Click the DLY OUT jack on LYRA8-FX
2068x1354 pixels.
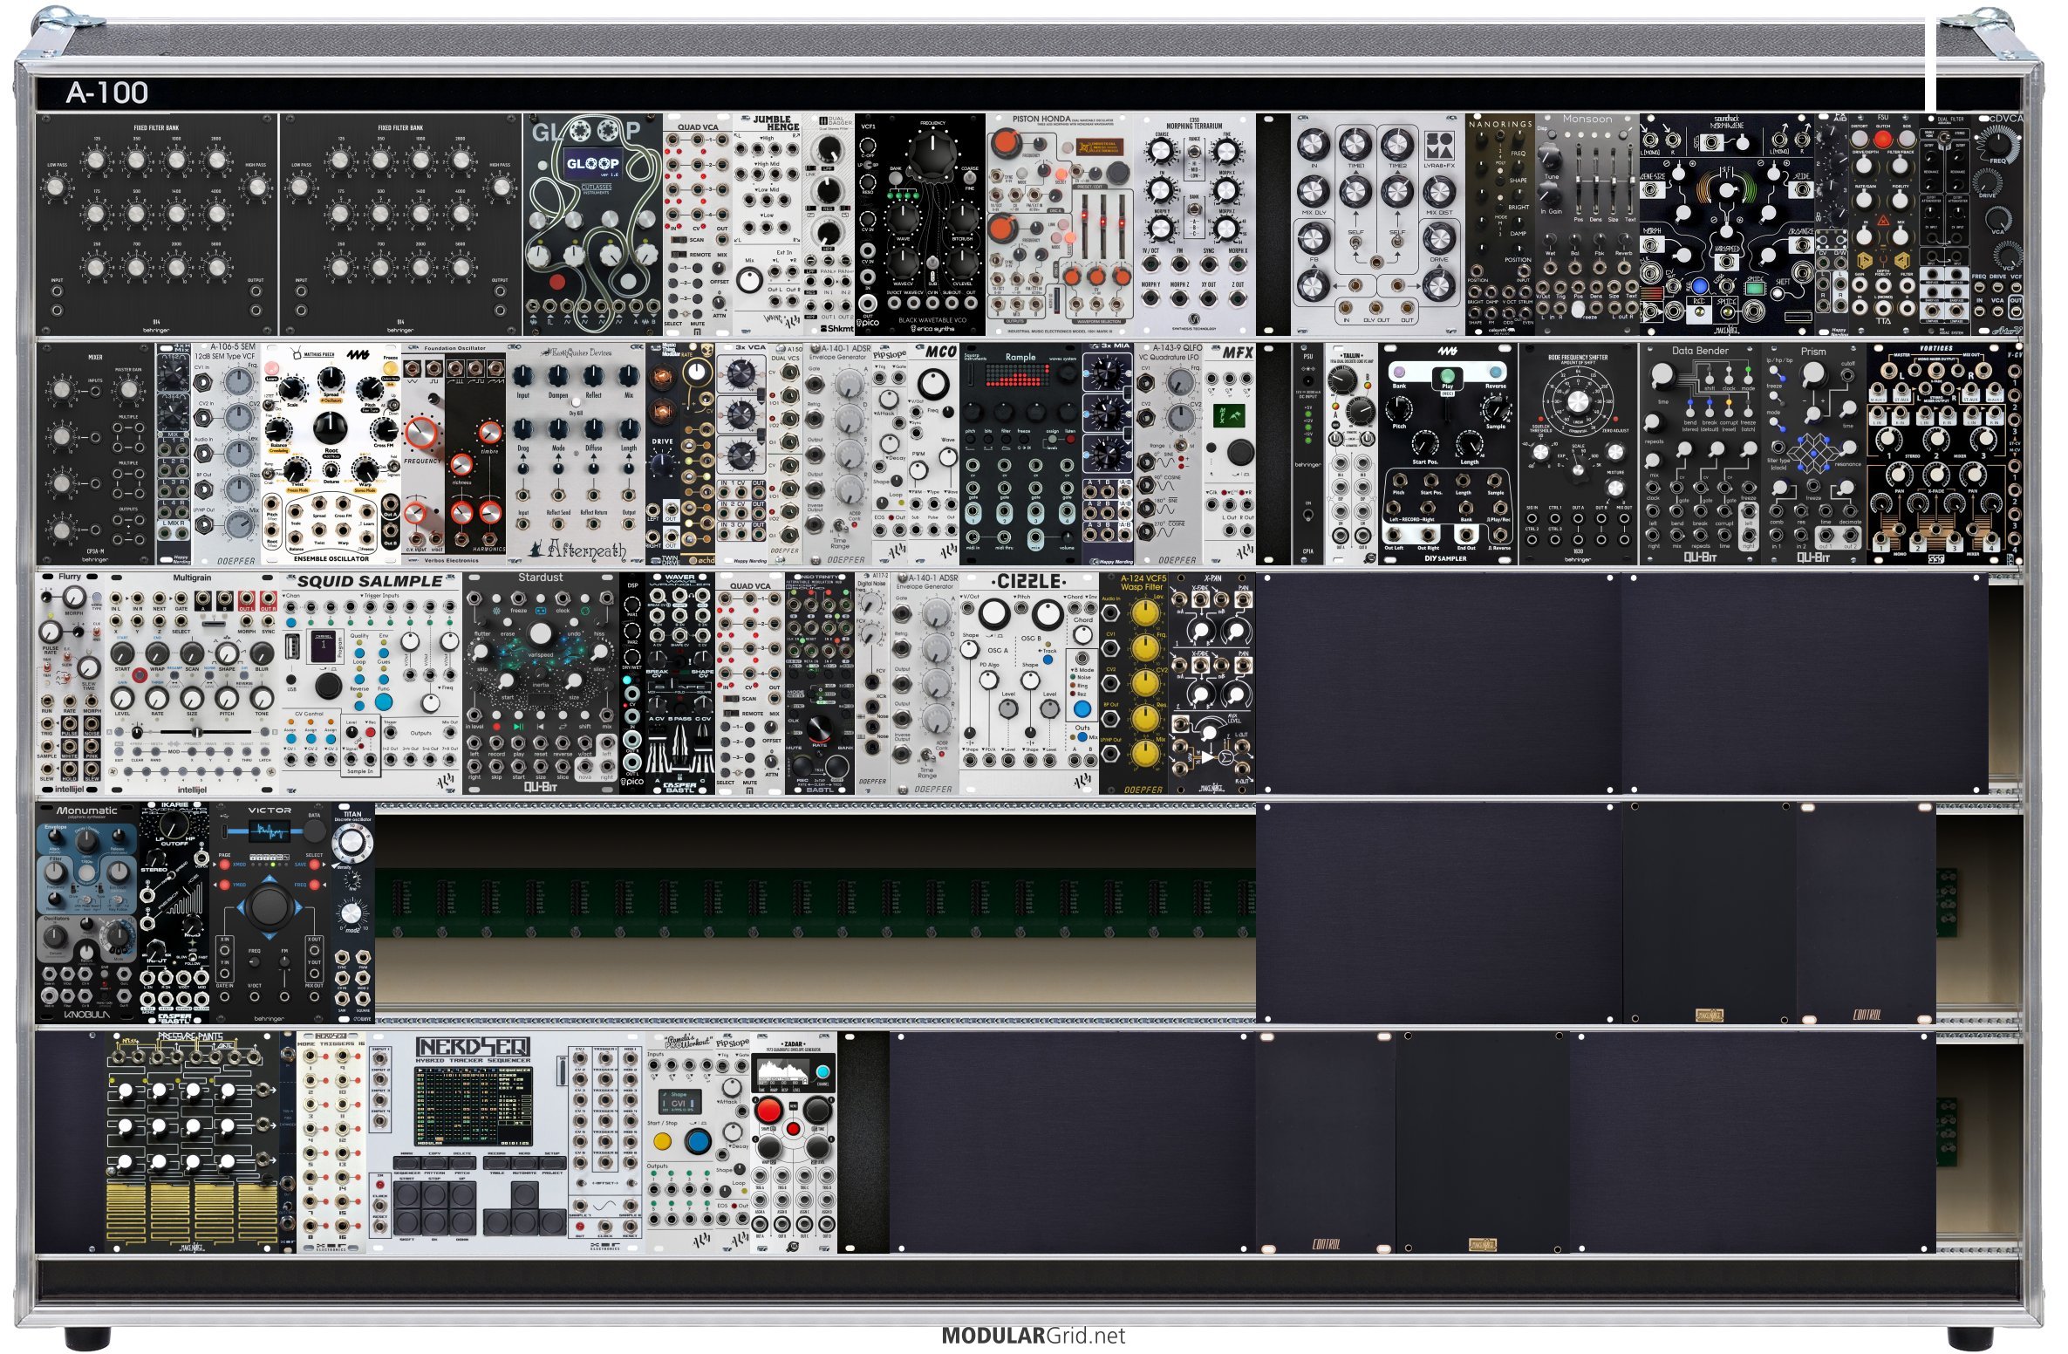(x=1377, y=308)
